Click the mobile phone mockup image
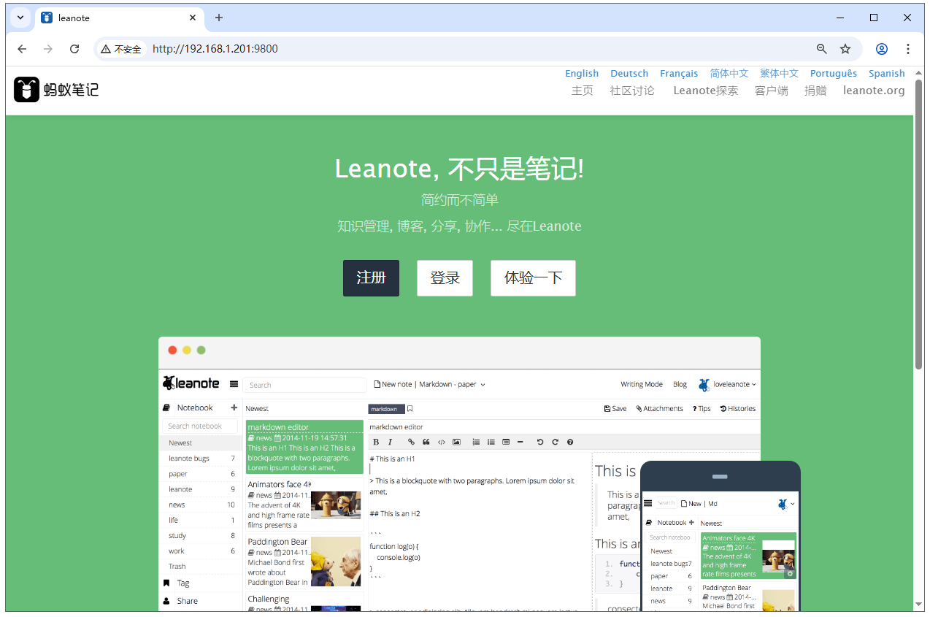 [720, 536]
